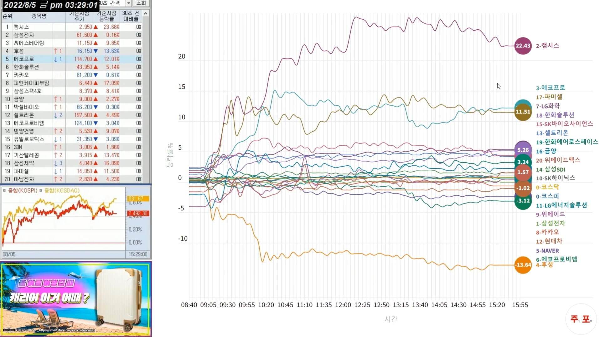Viewport: 600px width, 337px height.
Task: Click the 5-NAVER legend label
Action: [x=547, y=251]
